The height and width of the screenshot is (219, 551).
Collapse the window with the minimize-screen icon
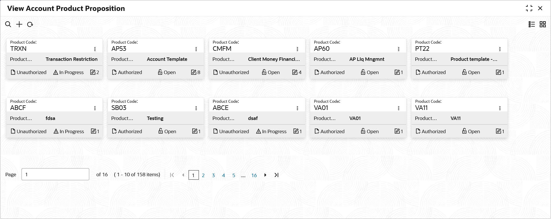point(529,8)
